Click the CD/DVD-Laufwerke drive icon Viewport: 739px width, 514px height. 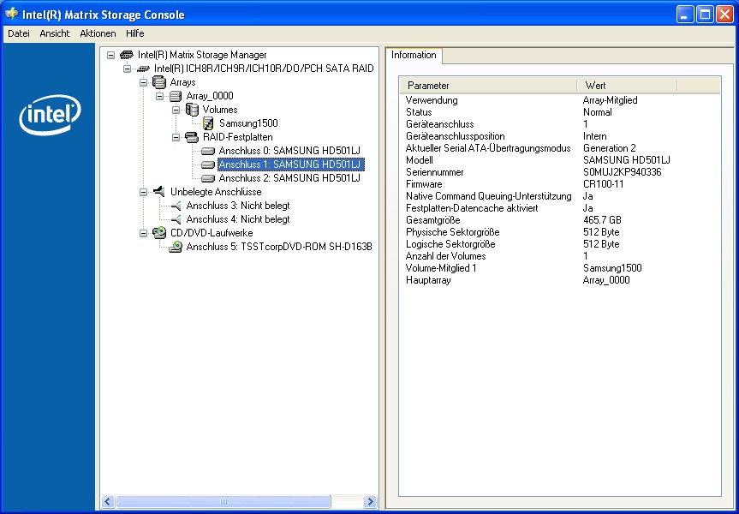[159, 232]
